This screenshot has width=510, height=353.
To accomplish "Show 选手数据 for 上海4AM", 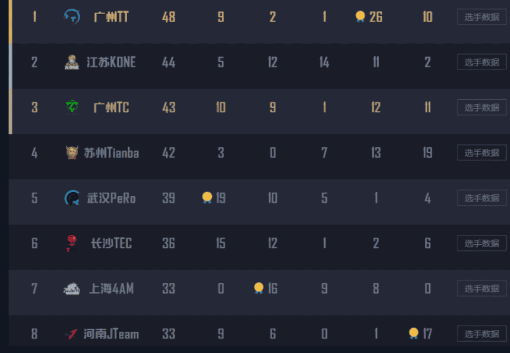I will coord(481,288).
